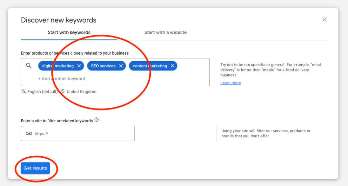Change the United Kingdom location setting

(x=81, y=92)
